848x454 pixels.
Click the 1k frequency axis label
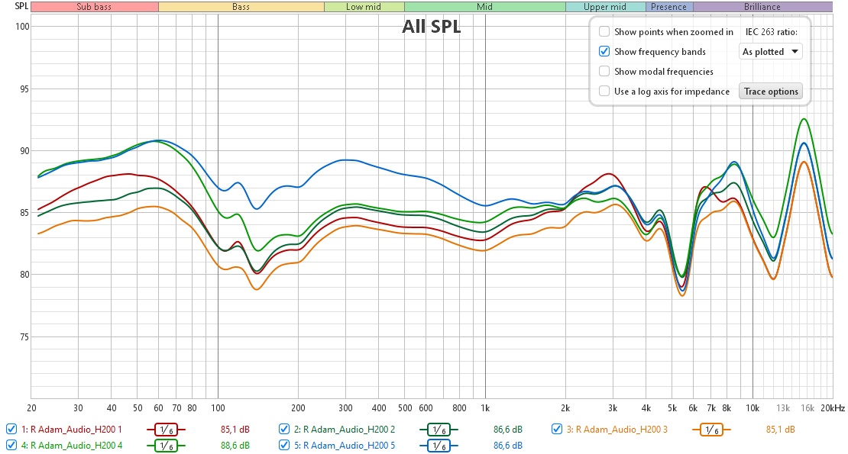click(485, 408)
